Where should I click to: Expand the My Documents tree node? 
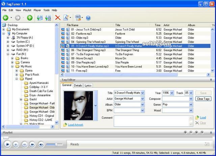(3, 29)
